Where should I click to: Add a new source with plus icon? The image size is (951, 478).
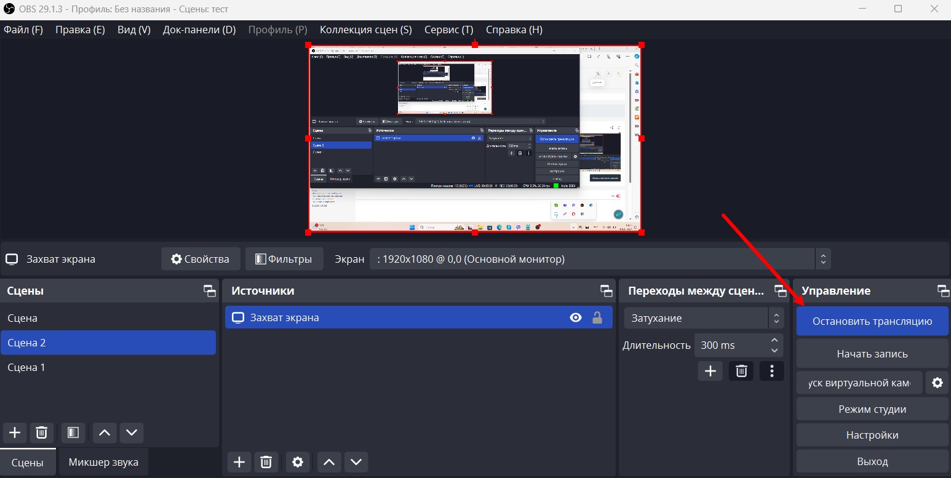coord(239,462)
